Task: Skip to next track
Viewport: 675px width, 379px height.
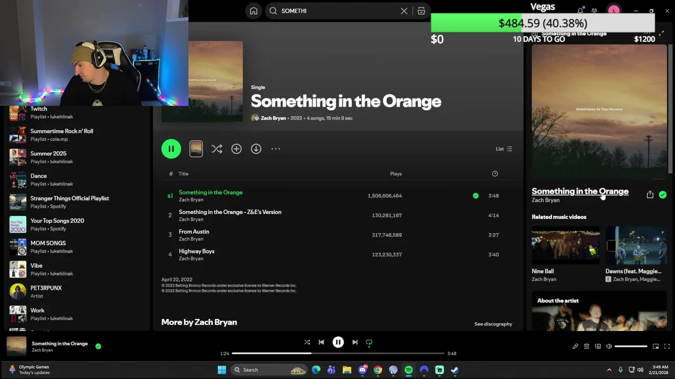Action: coord(355,342)
